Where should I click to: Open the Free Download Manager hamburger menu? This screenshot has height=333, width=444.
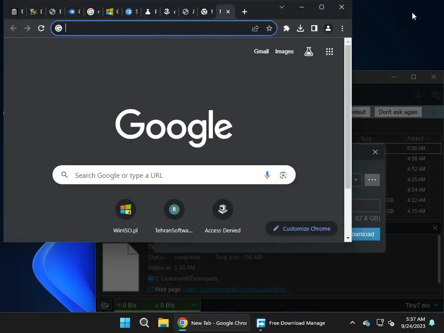click(435, 95)
